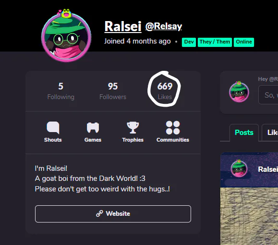Click the chain link icon on Website button

(99, 213)
